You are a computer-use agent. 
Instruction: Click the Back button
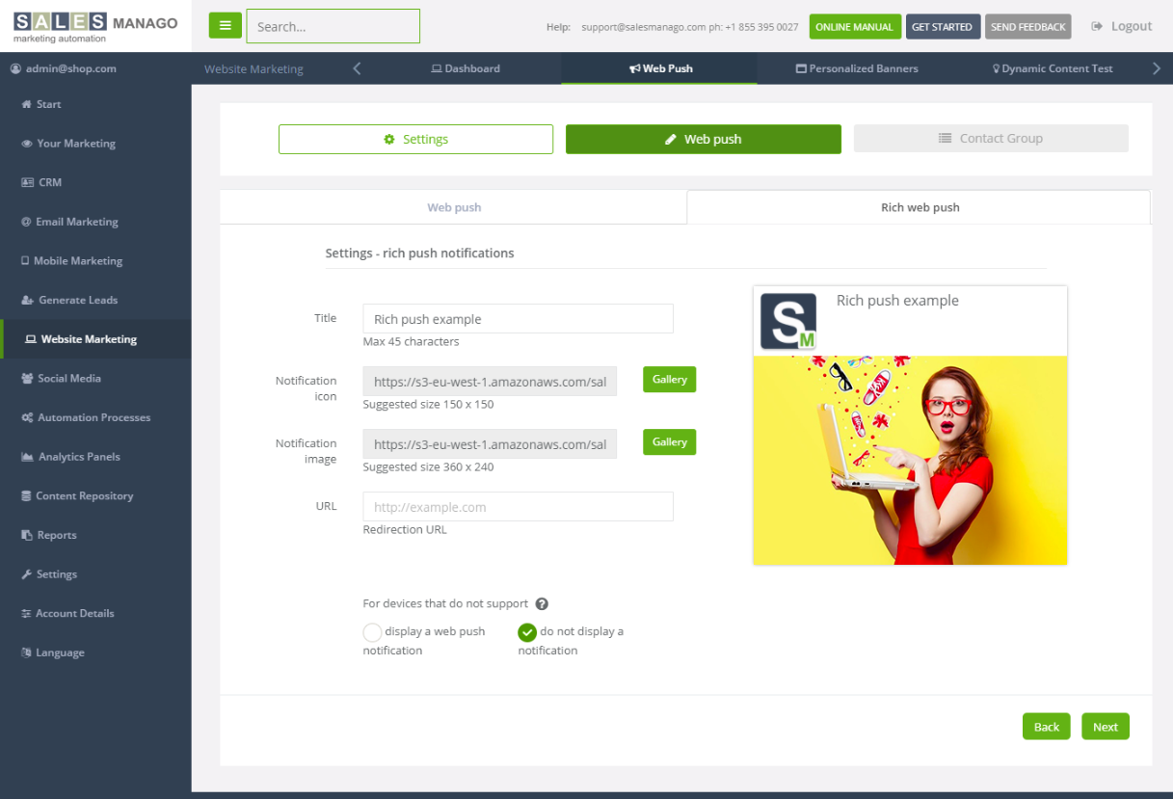coord(1047,727)
